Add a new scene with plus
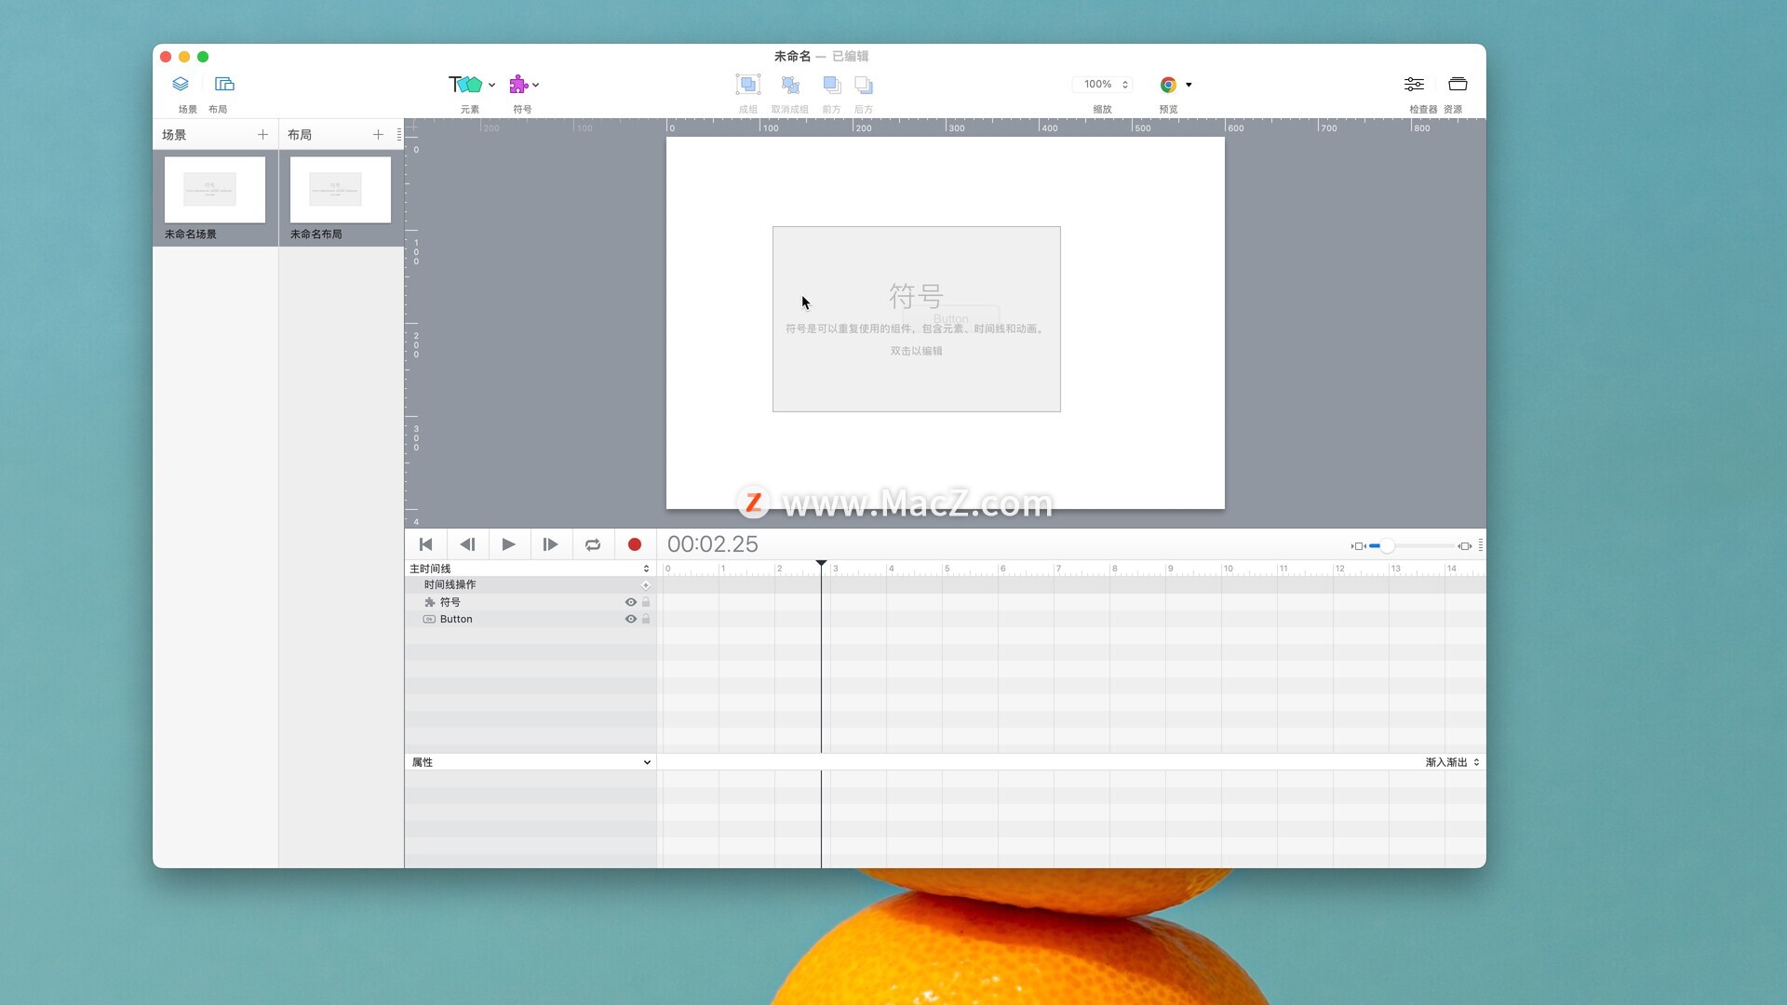1787x1005 pixels. click(x=262, y=135)
